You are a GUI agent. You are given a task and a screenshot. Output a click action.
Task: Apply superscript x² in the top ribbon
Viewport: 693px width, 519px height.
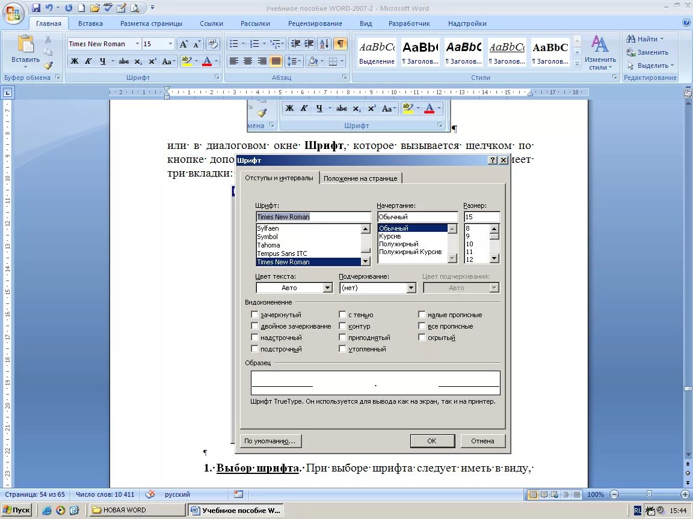point(152,61)
